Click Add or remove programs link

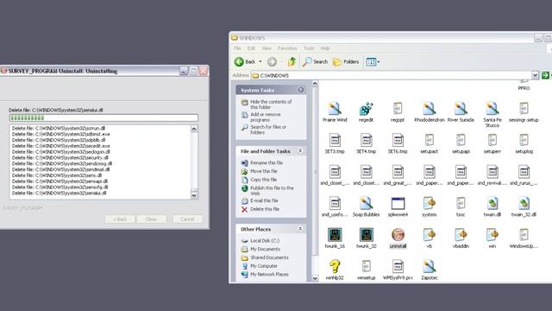(261, 117)
